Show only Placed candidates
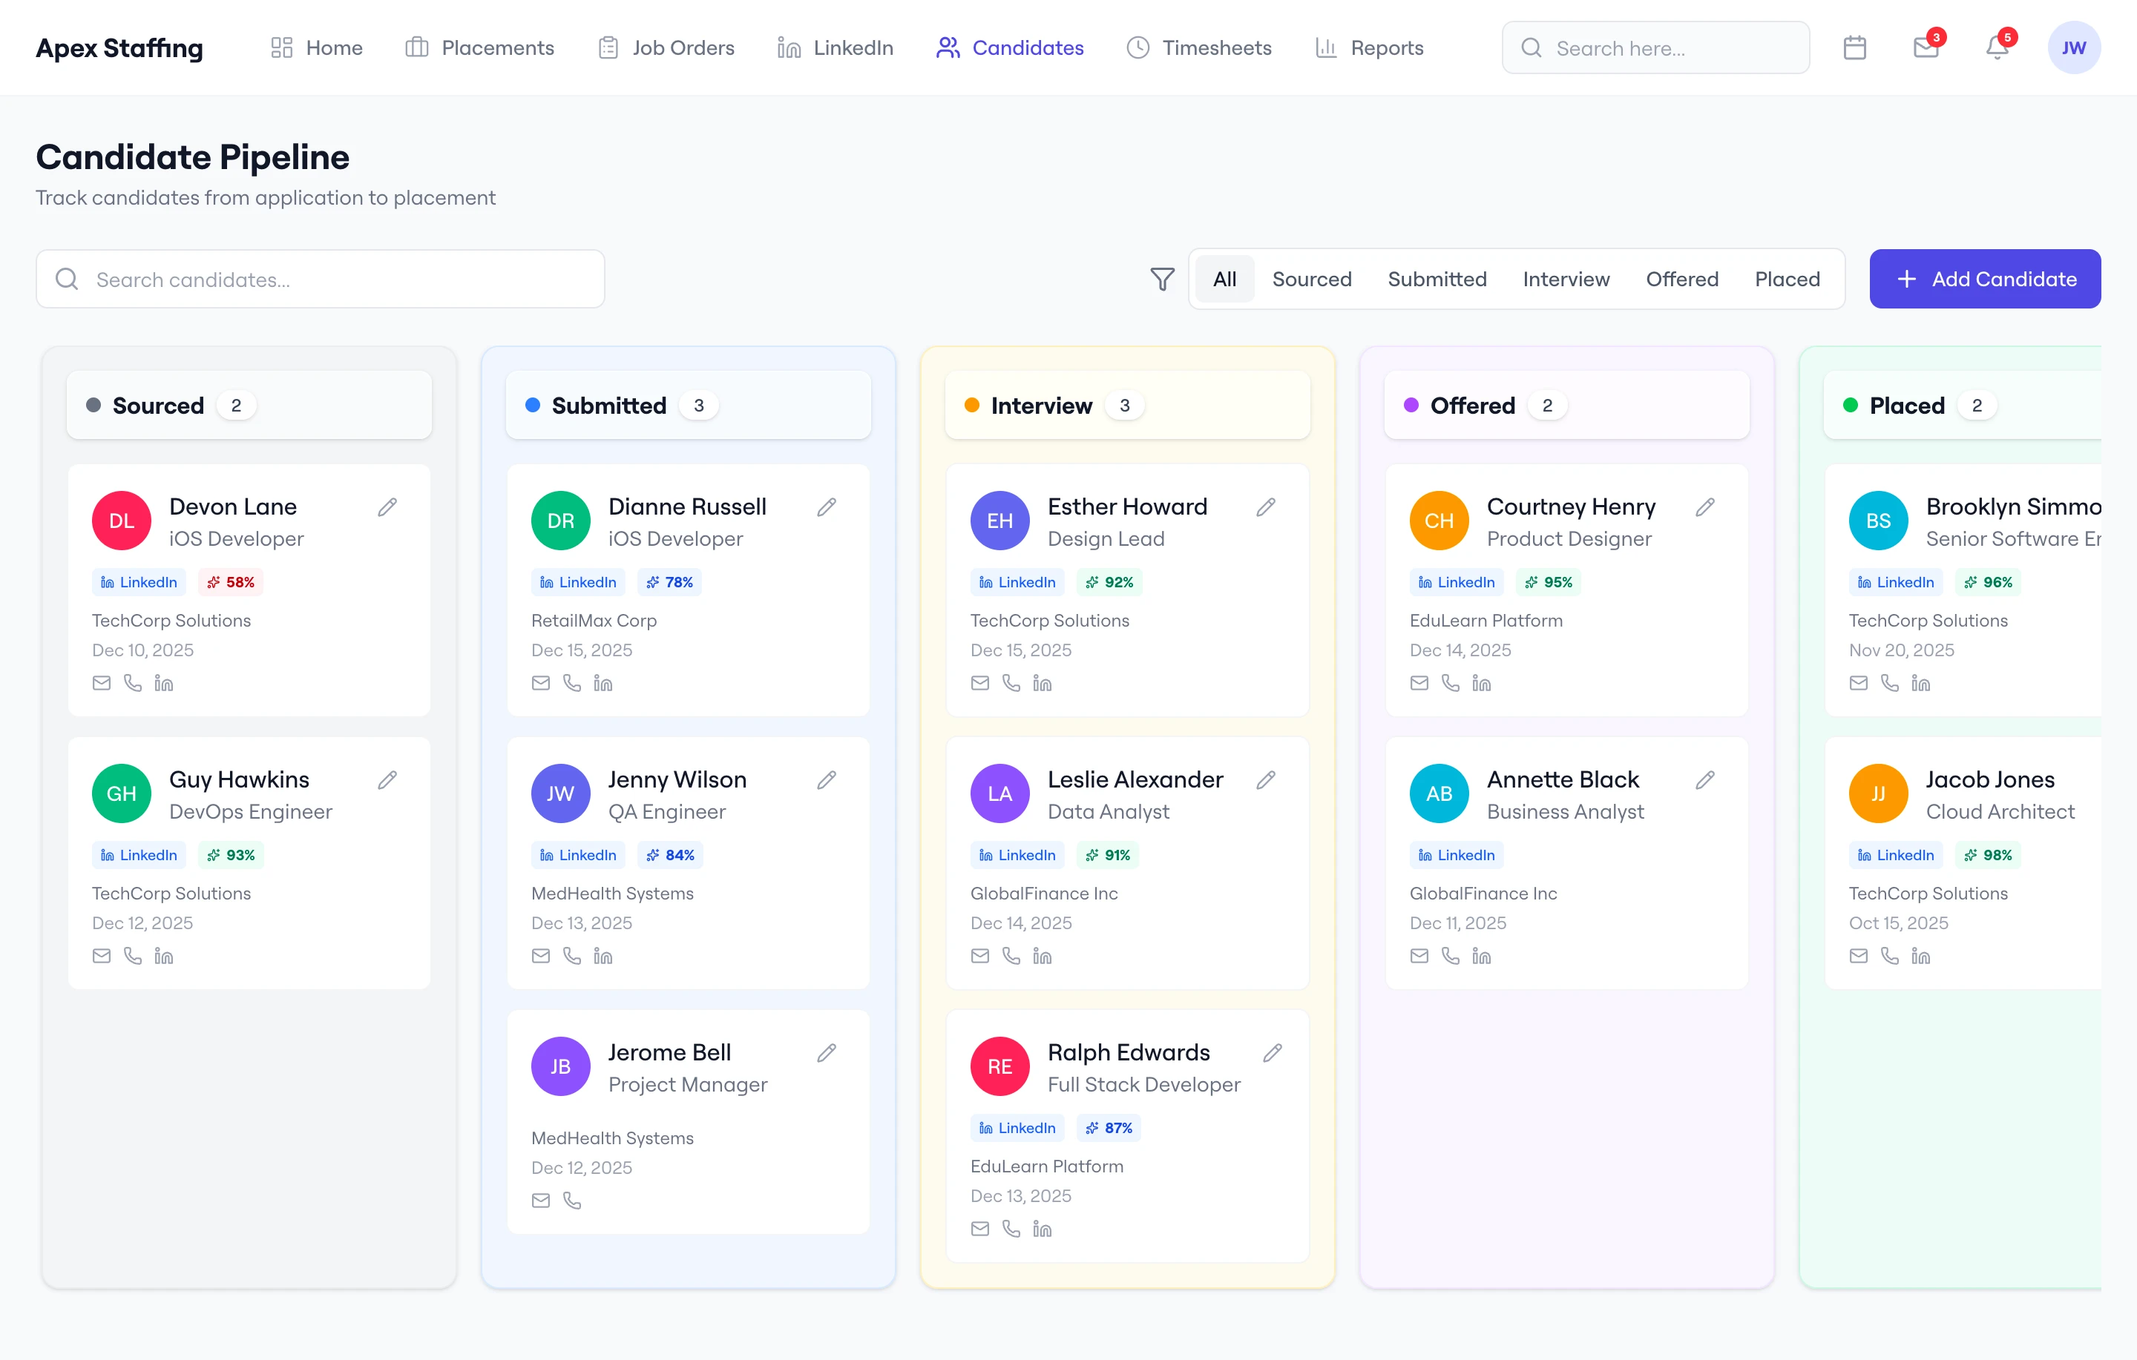The width and height of the screenshot is (2137, 1360). 1787,280
